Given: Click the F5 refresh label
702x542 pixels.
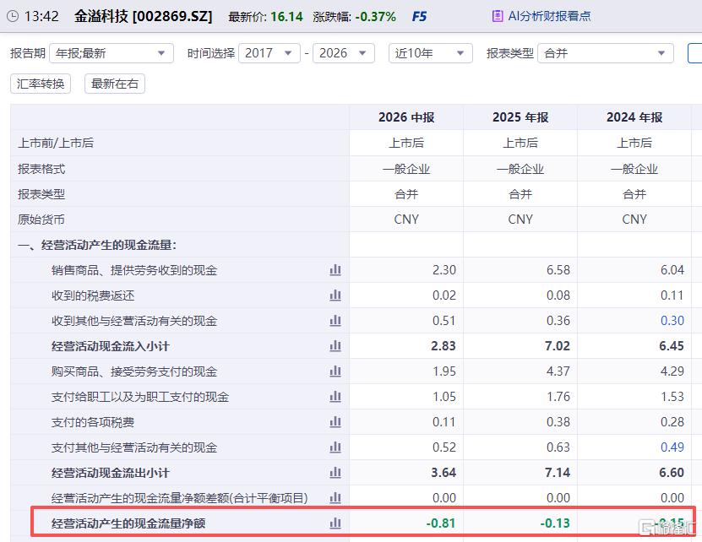Looking at the screenshot, I should pos(419,17).
